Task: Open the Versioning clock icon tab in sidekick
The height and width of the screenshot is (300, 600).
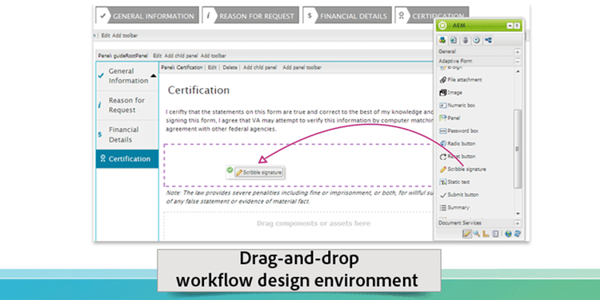Action: (477, 40)
